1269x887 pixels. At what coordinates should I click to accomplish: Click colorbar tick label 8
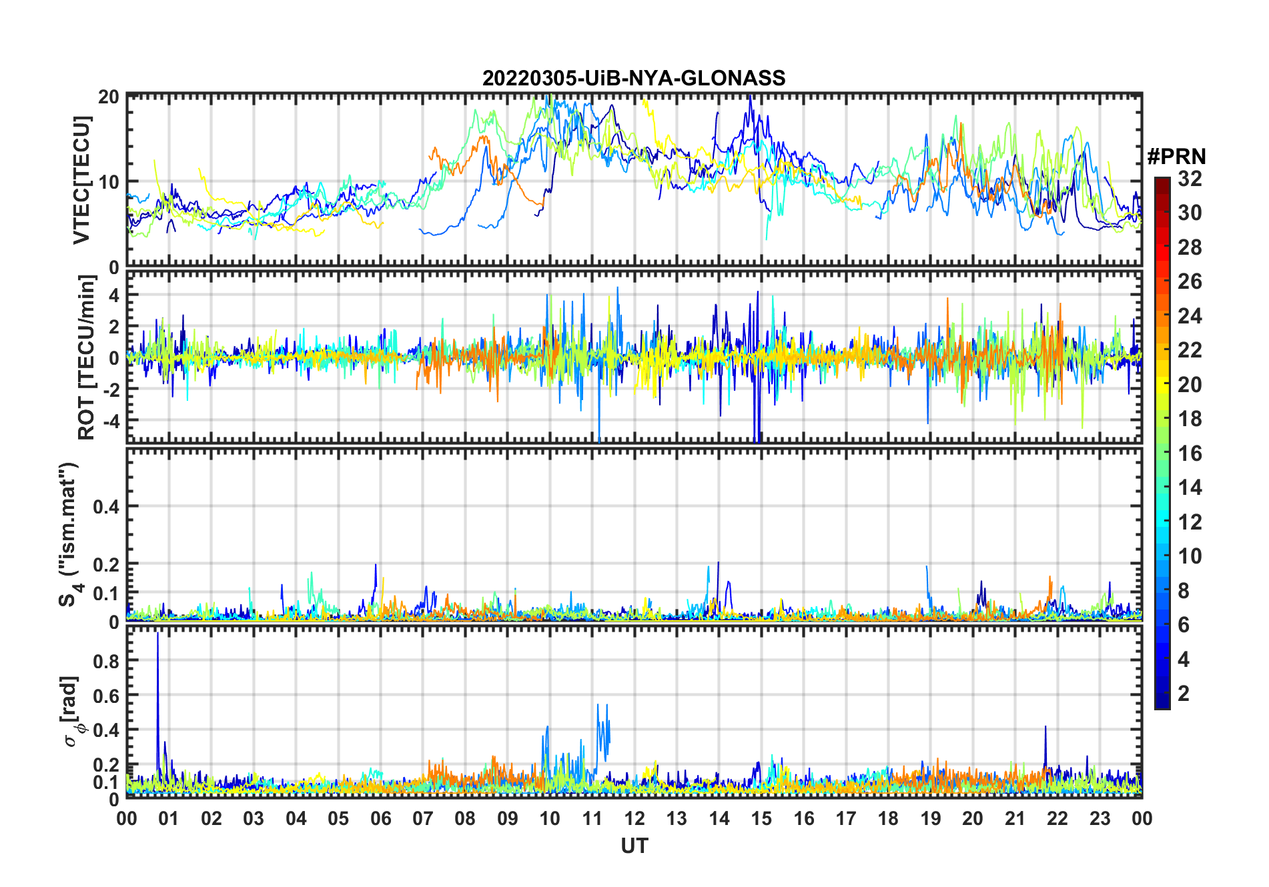(1184, 591)
